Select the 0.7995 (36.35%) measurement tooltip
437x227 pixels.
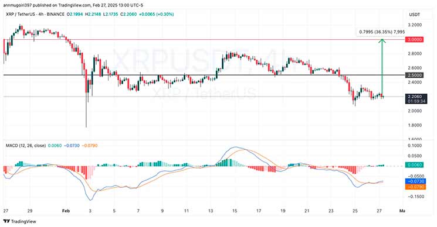(382, 32)
